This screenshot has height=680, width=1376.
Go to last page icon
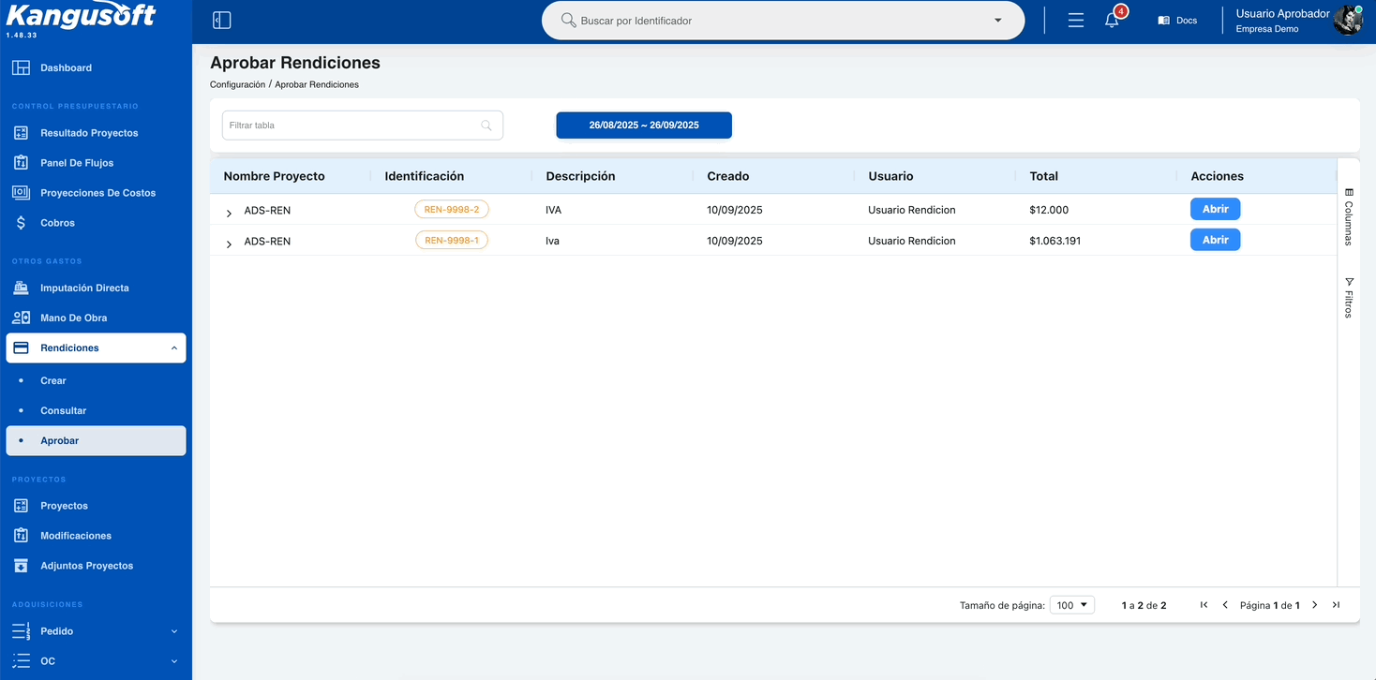click(x=1336, y=605)
